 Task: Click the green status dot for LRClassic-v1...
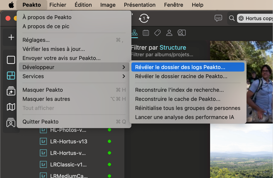click(109, 164)
